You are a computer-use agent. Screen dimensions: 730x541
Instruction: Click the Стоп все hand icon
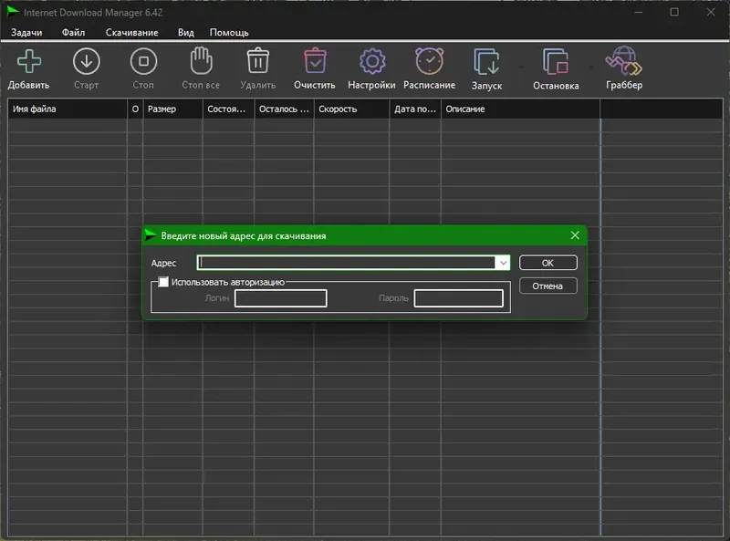(201, 60)
